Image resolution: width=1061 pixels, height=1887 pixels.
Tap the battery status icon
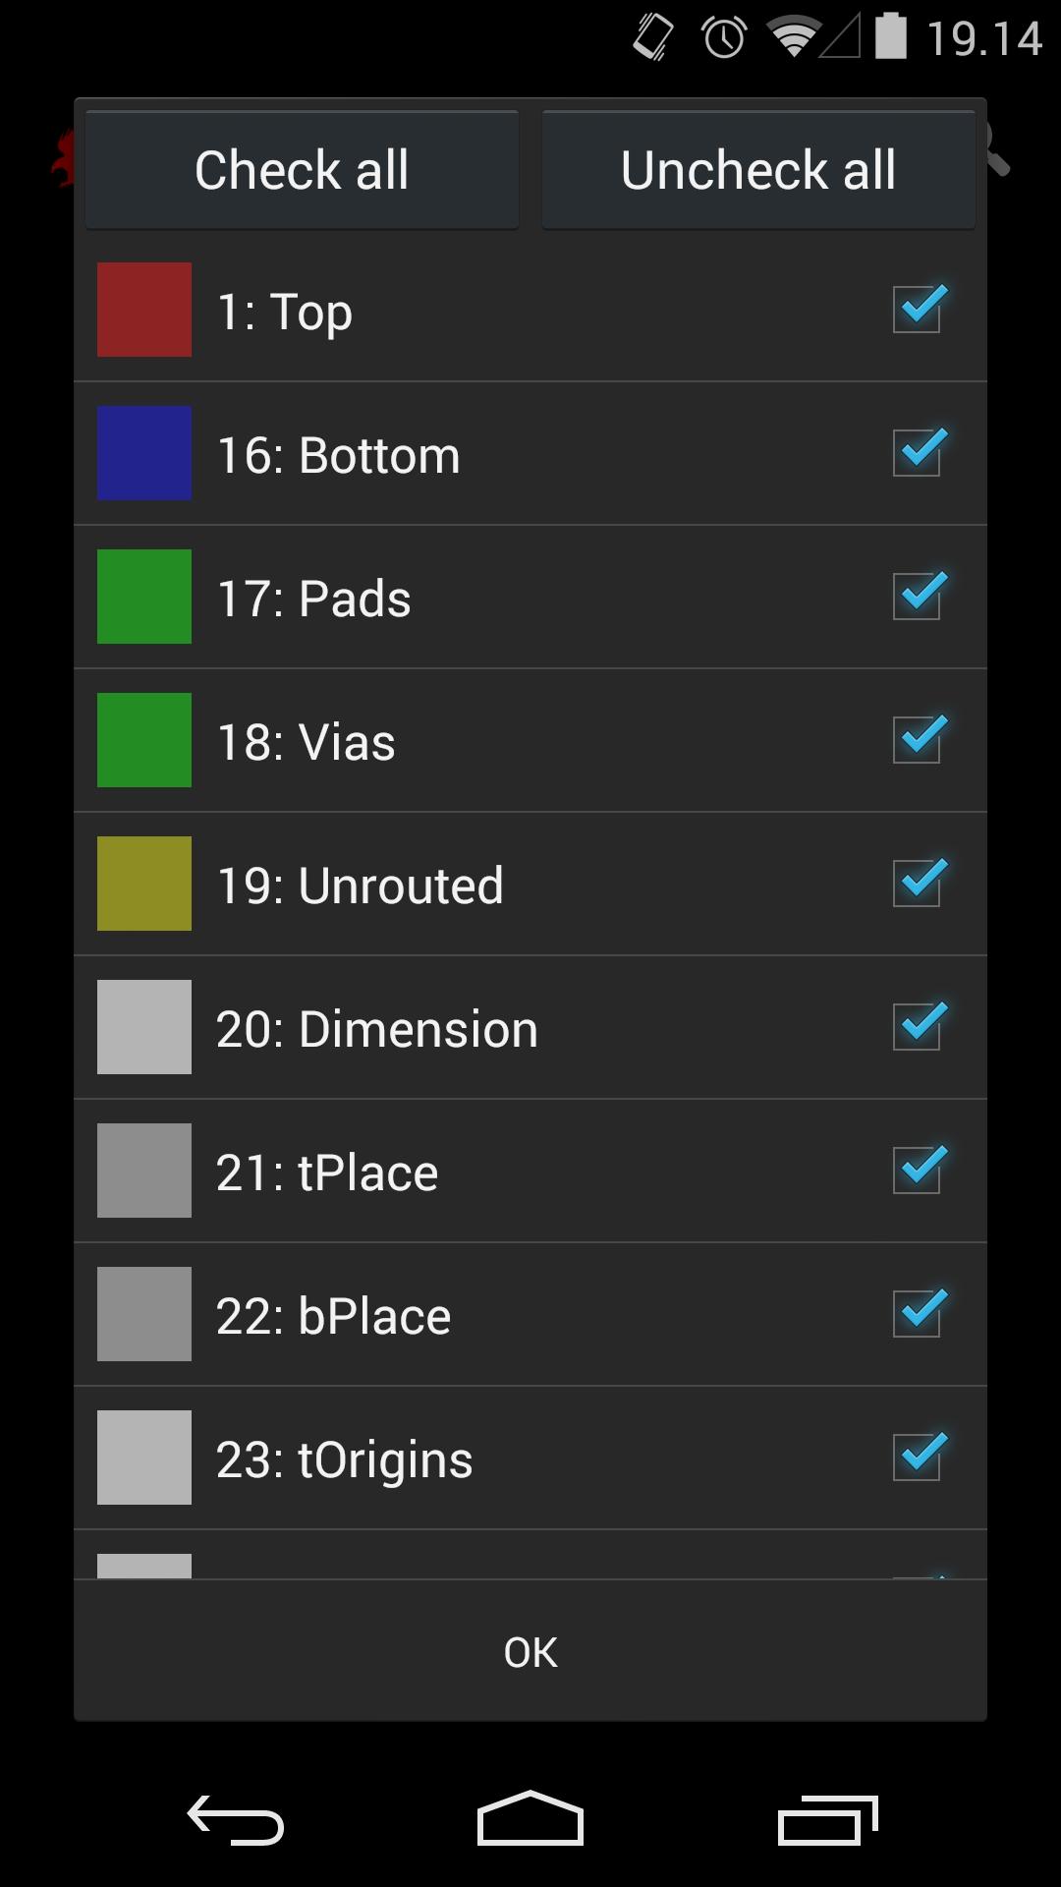coord(890,36)
